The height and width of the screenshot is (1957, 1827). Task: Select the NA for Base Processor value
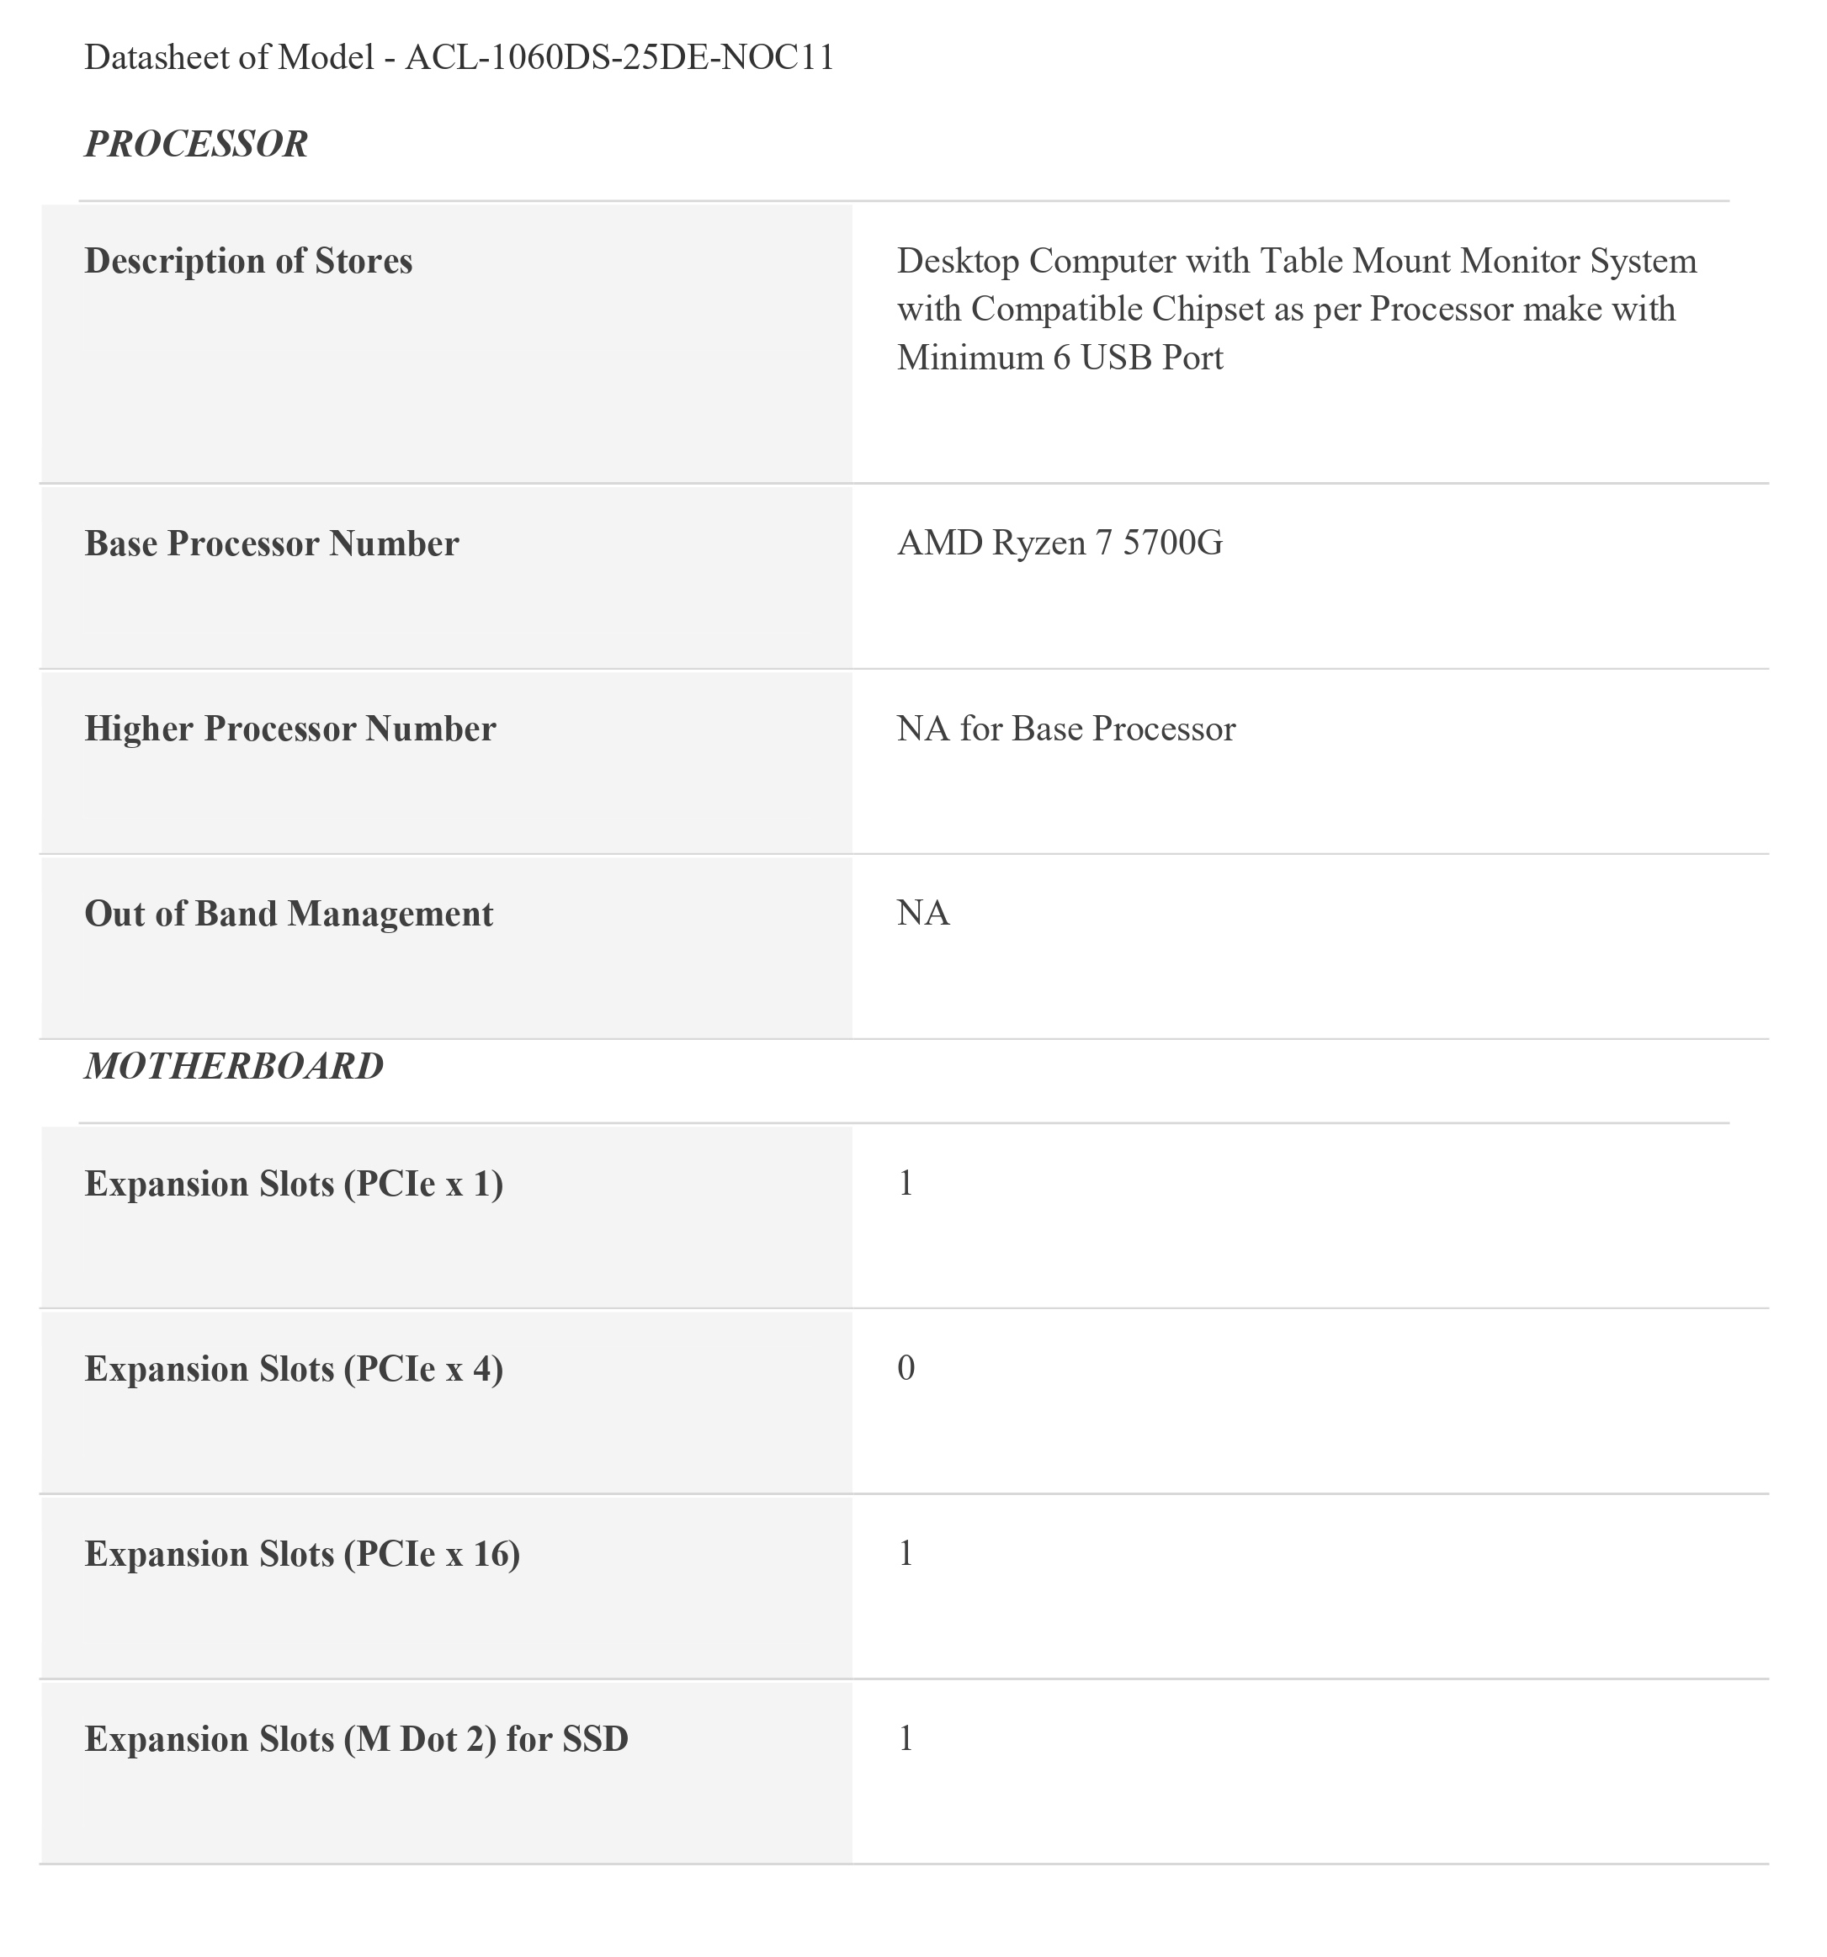click(1066, 729)
